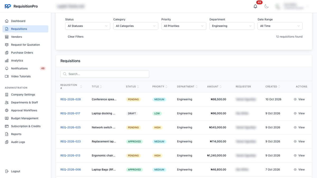Log out using Logout text
The width and height of the screenshot is (317, 178).
point(16,171)
